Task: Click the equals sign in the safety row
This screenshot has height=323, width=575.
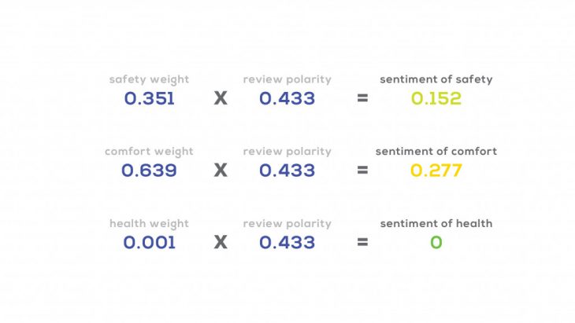Action: [362, 100]
